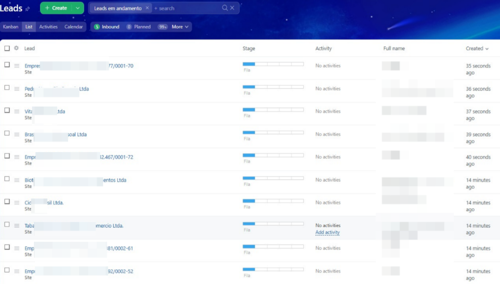Clear the search field with the X icon
The image size is (500, 284).
coord(232,8)
